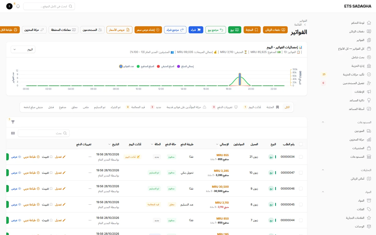Open the global search icon in sidebar

[369, 57]
